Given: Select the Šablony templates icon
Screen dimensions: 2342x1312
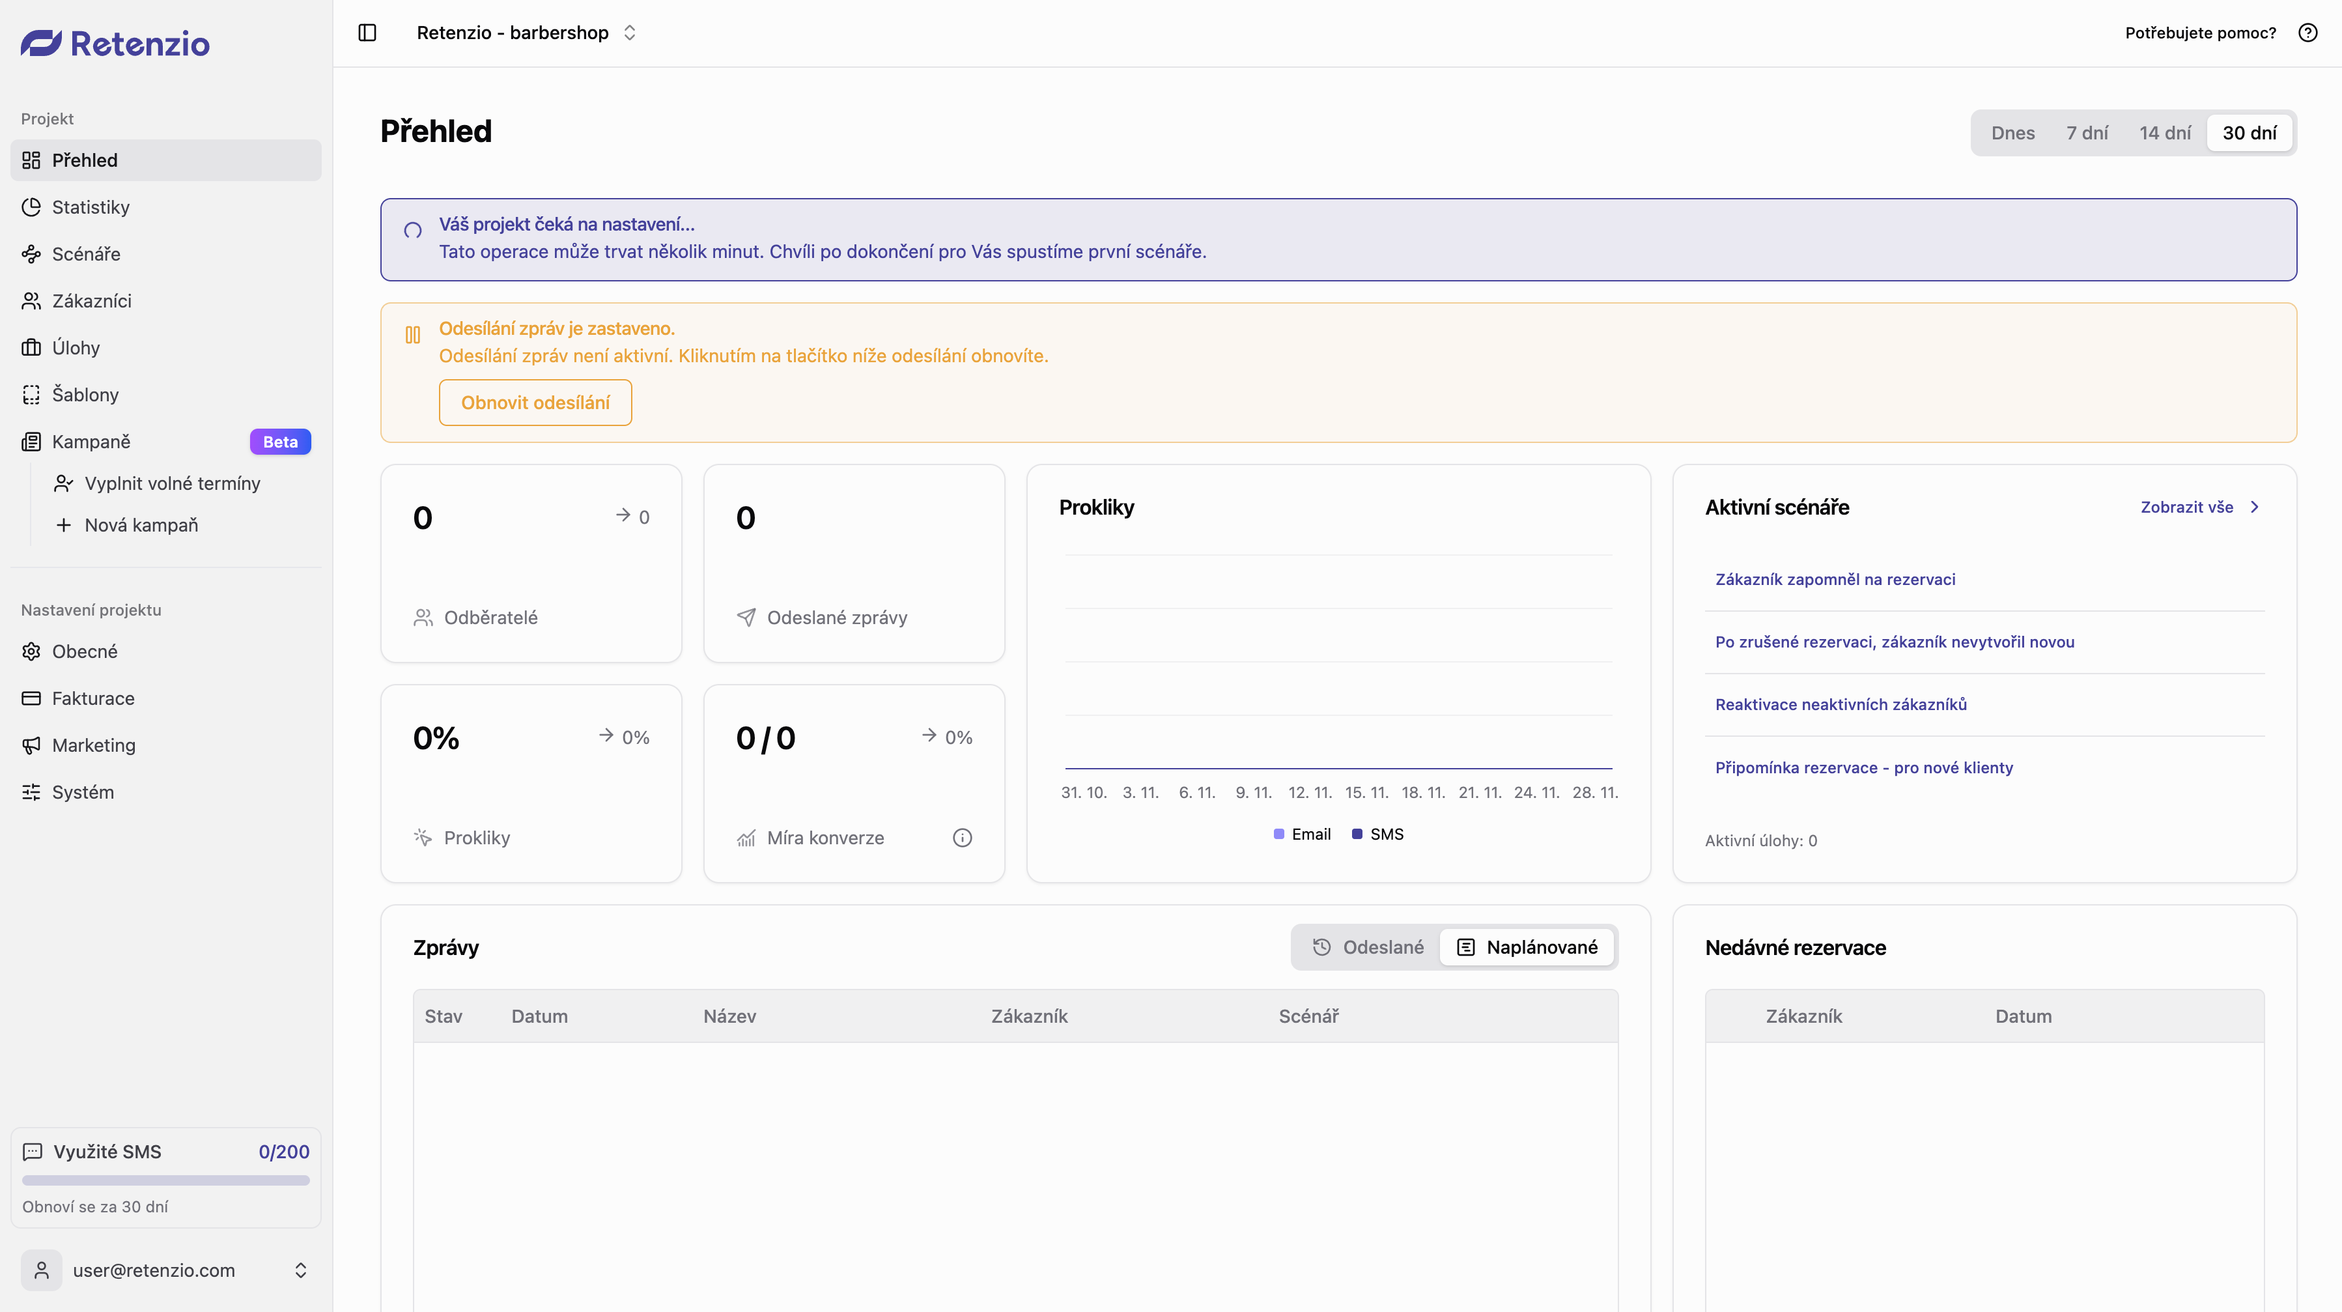Looking at the screenshot, I should [31, 393].
